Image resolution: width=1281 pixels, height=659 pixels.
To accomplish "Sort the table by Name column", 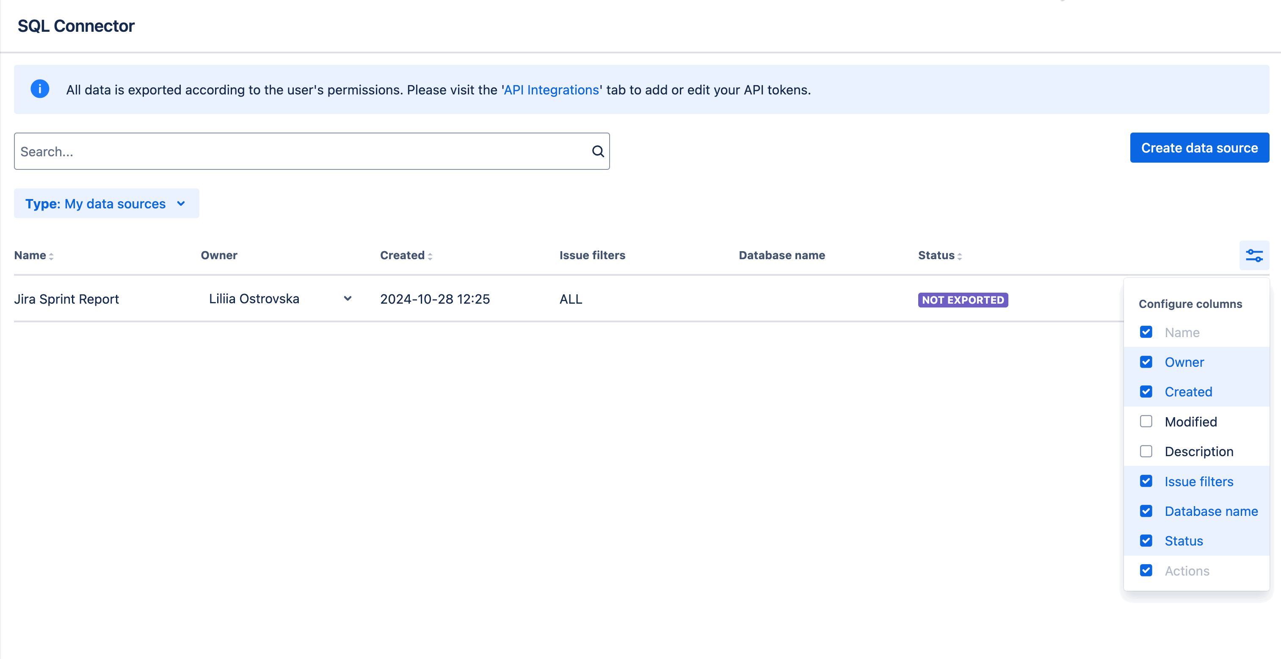I will coord(51,255).
